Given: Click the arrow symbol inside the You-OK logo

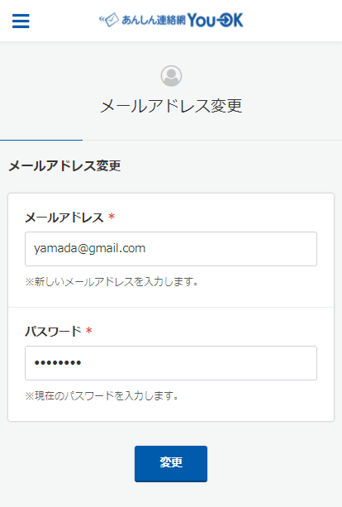Looking at the screenshot, I should point(224,21).
